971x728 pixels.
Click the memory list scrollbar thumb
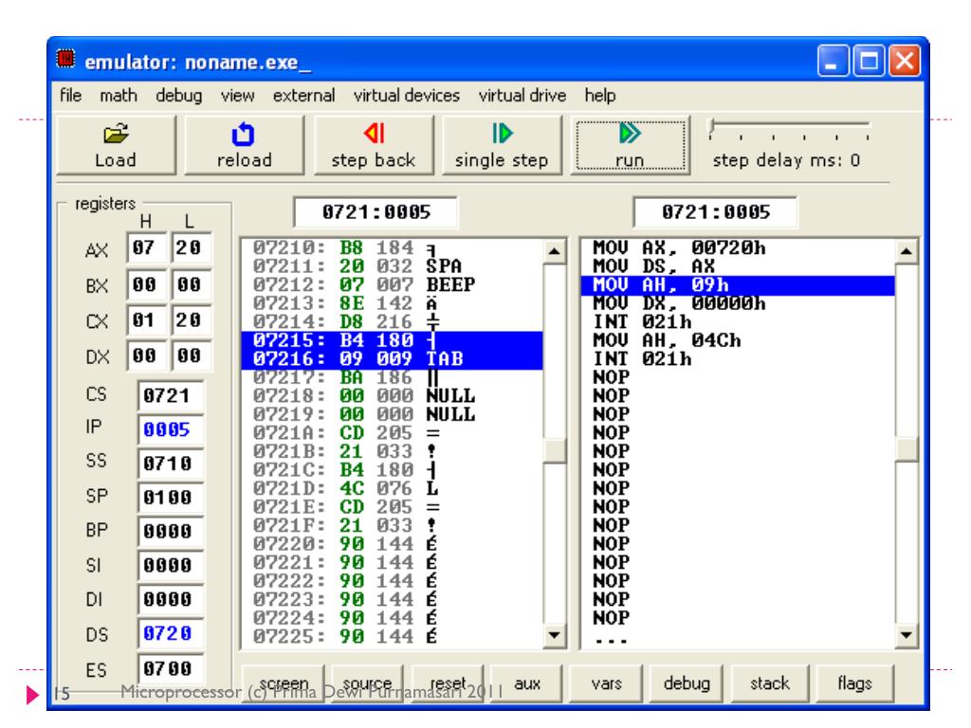coord(554,450)
